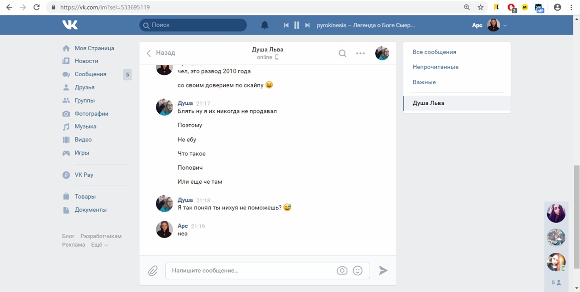Open Сообщения in the left sidebar
The image size is (580, 292).
point(90,74)
